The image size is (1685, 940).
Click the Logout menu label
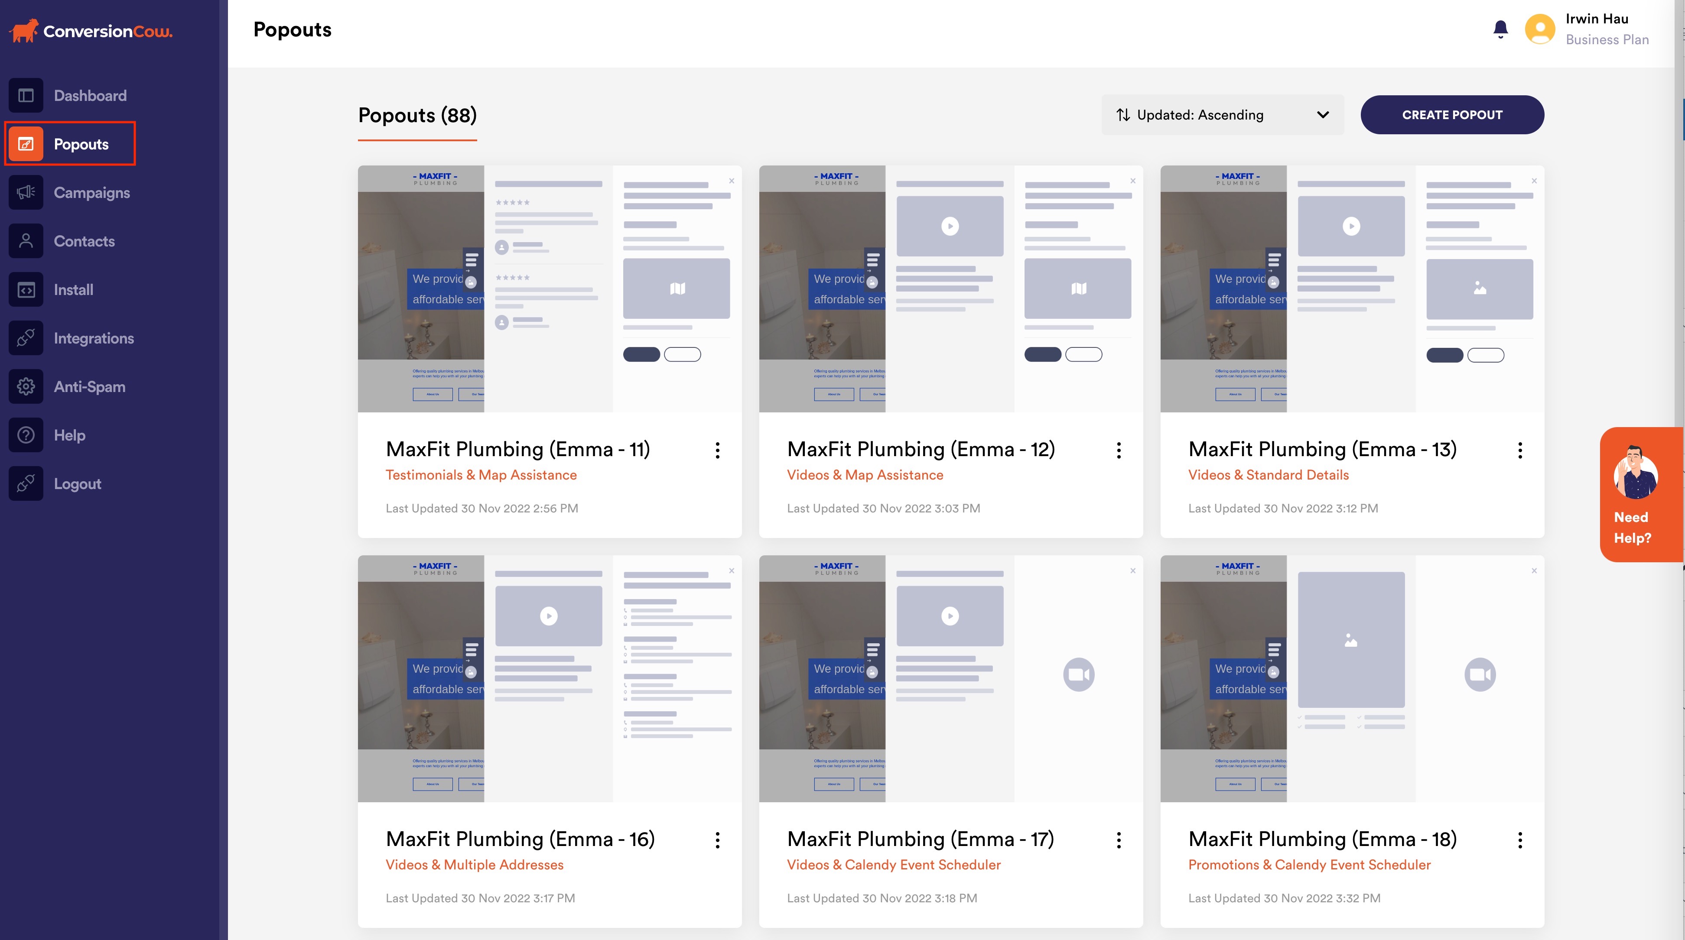(77, 484)
